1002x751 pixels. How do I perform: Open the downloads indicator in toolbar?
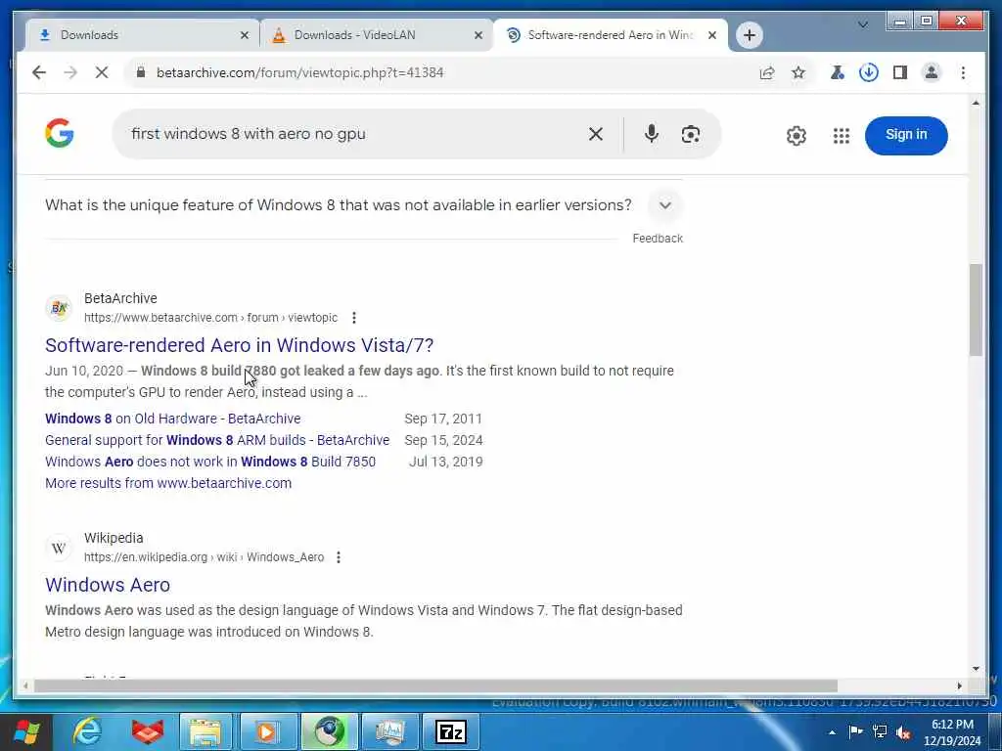point(869,72)
